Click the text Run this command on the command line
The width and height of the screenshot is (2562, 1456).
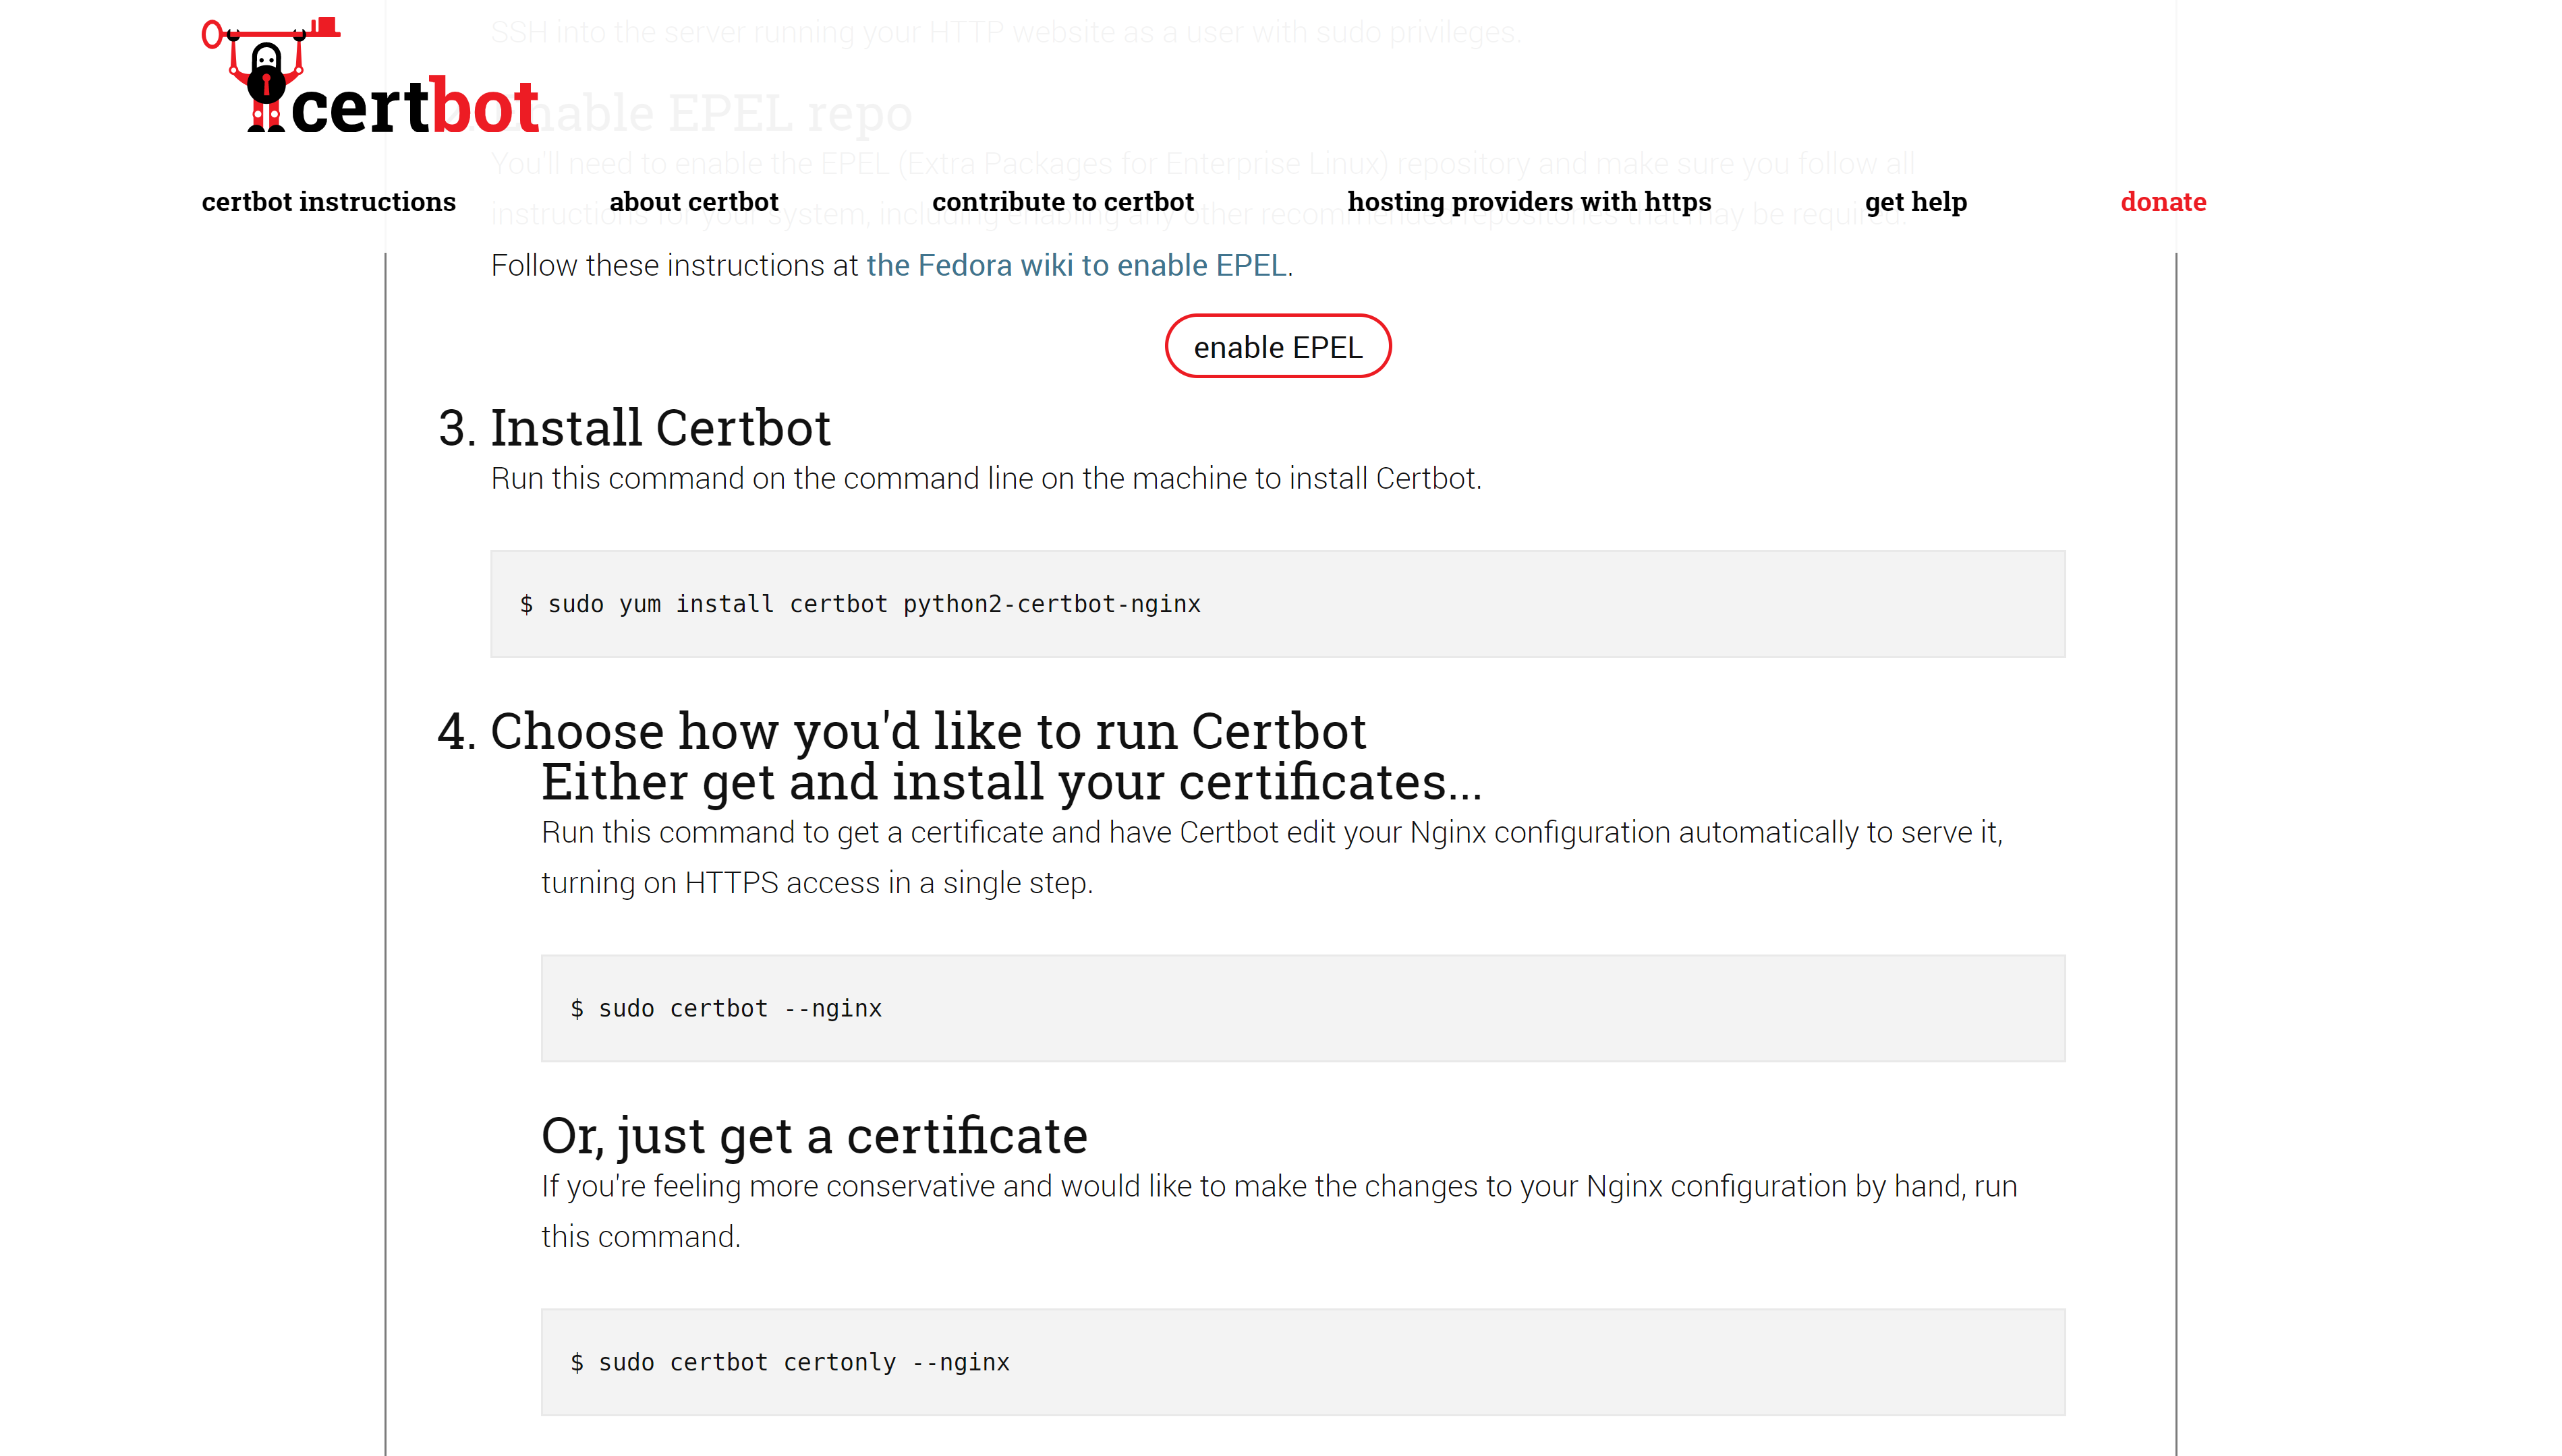click(x=986, y=479)
